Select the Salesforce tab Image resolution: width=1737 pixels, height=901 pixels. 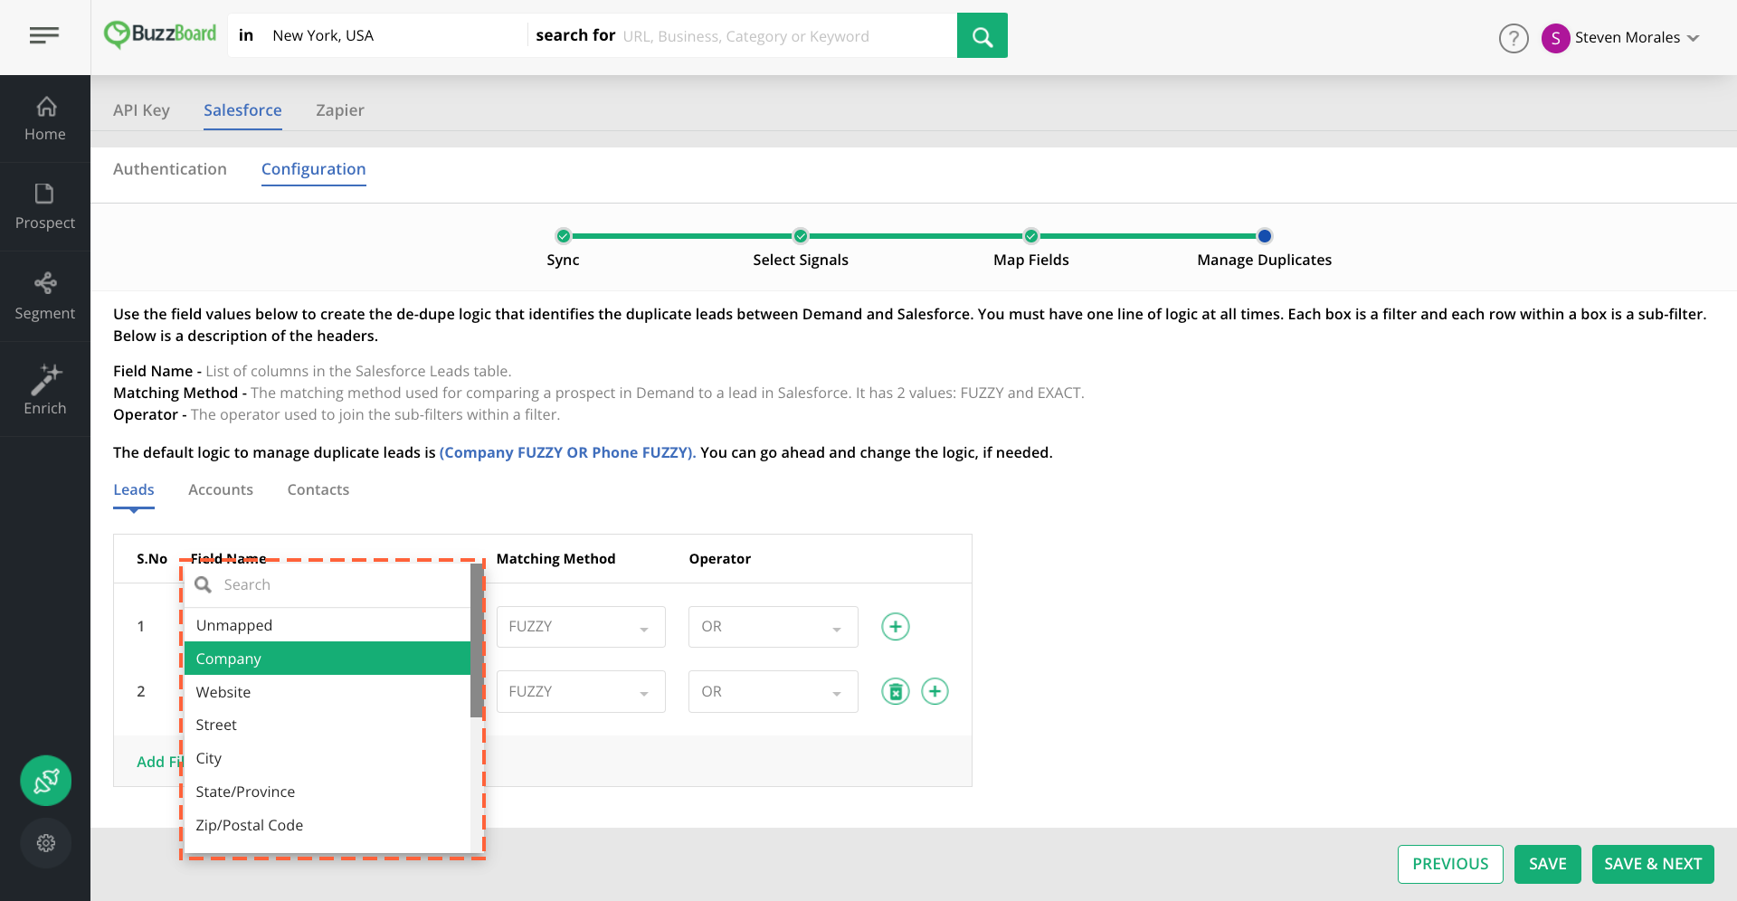(x=242, y=110)
